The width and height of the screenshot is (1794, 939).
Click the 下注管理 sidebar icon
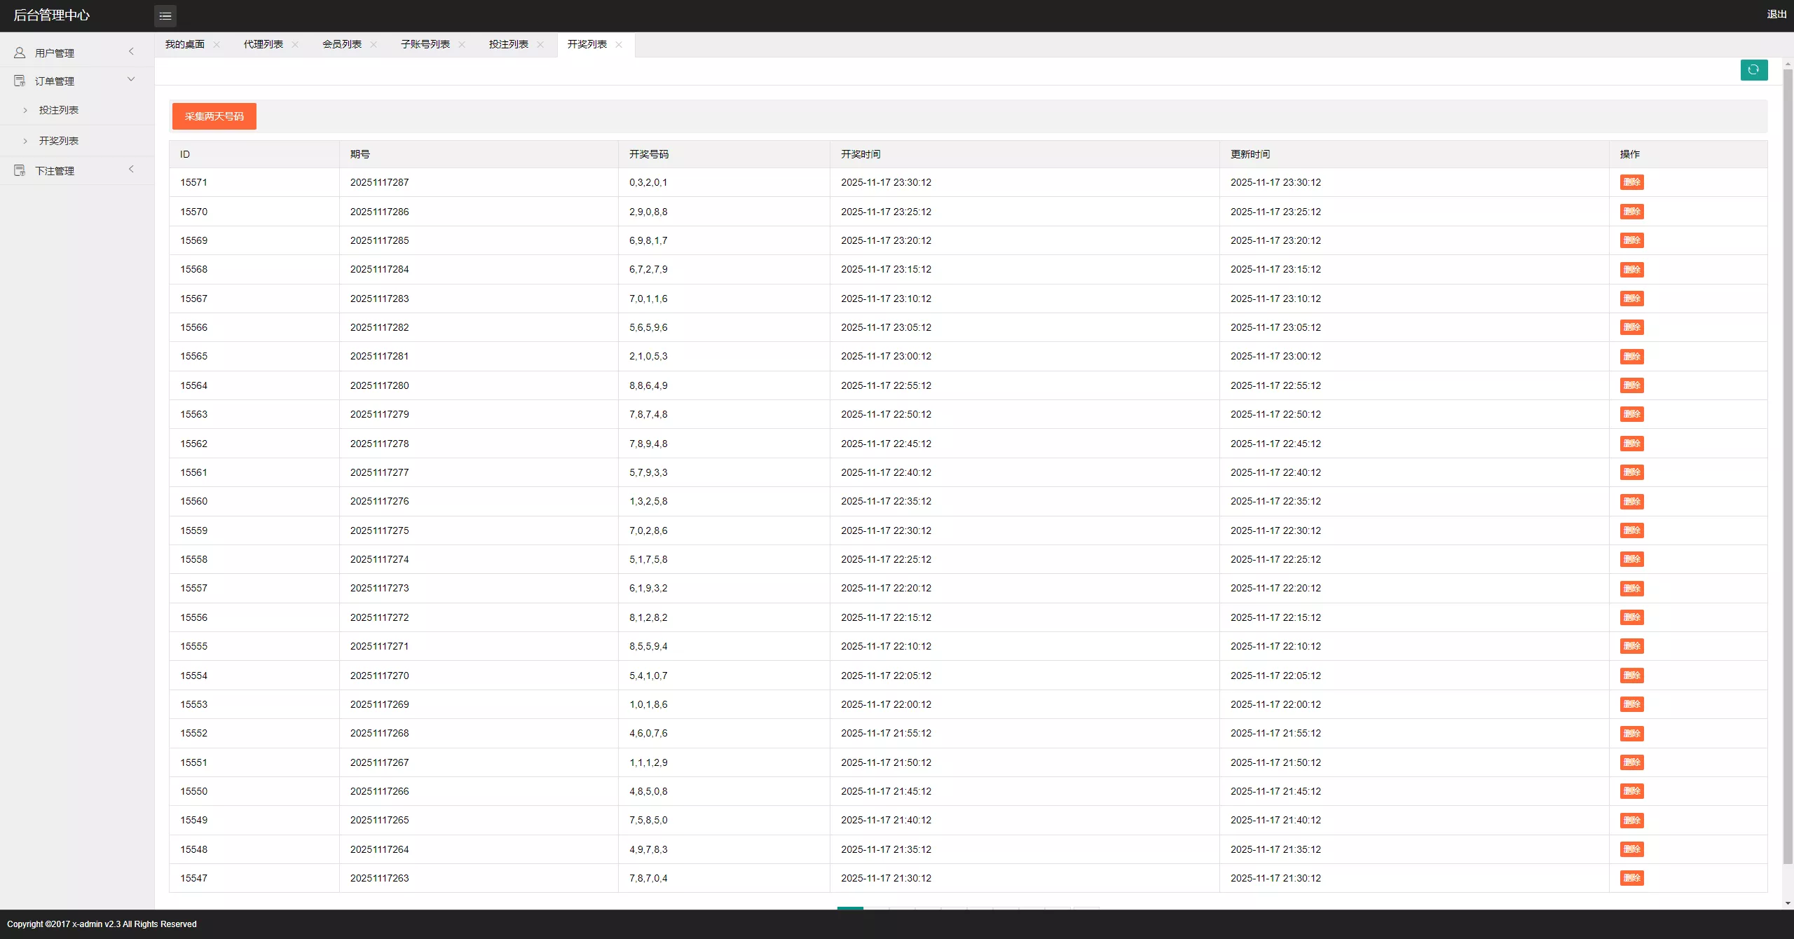20,171
